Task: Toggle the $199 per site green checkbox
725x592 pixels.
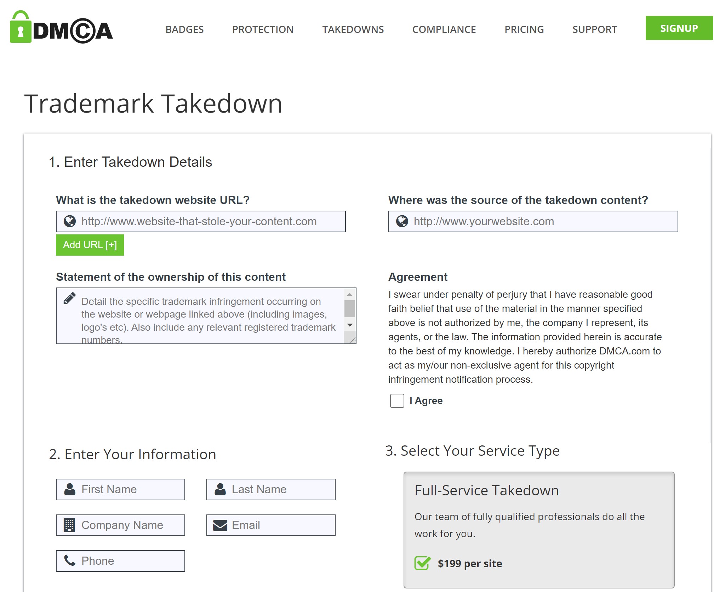Action: tap(422, 563)
